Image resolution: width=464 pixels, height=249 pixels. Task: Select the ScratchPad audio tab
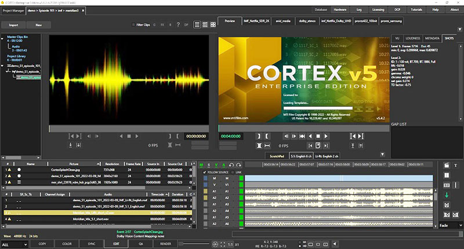277,156
